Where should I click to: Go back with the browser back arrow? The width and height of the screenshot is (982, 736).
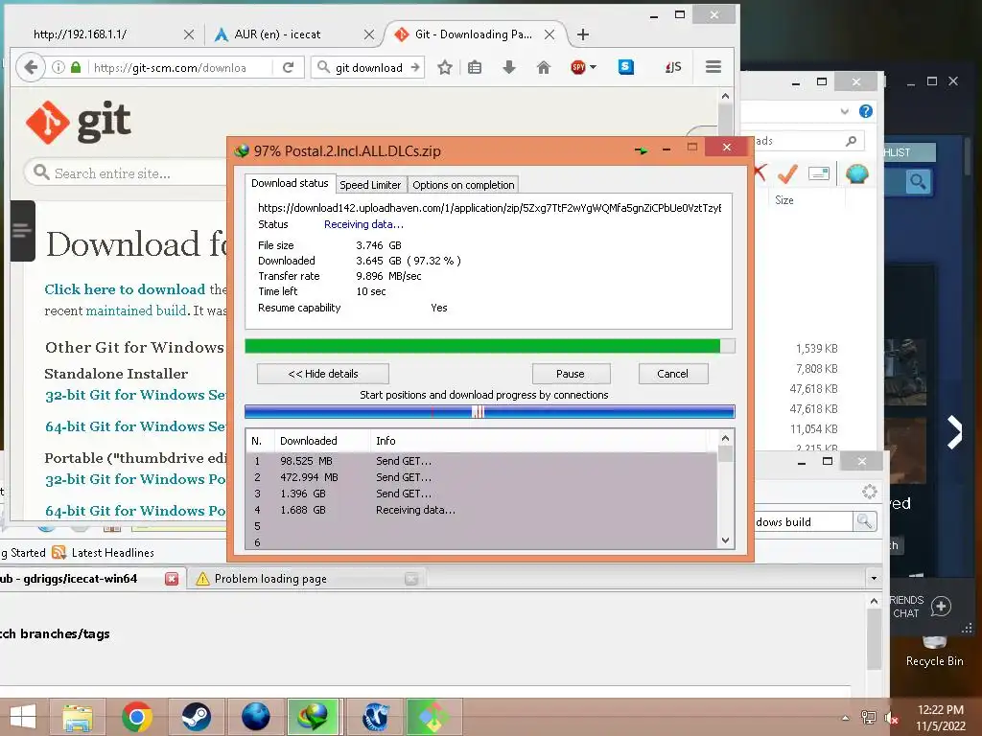point(31,67)
